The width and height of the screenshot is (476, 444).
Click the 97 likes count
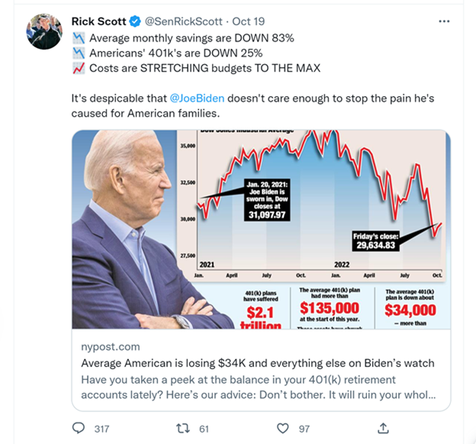[x=304, y=429]
